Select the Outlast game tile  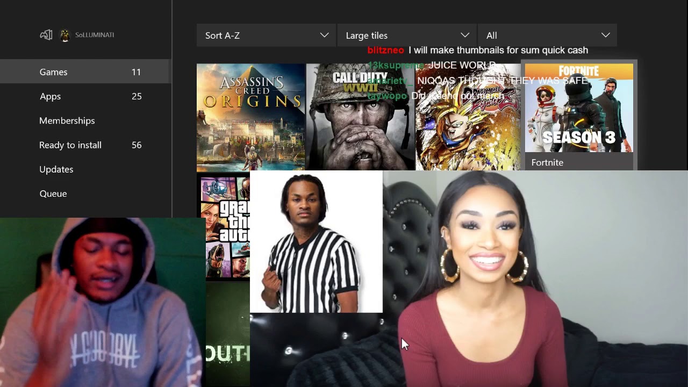pyautogui.click(x=227, y=334)
